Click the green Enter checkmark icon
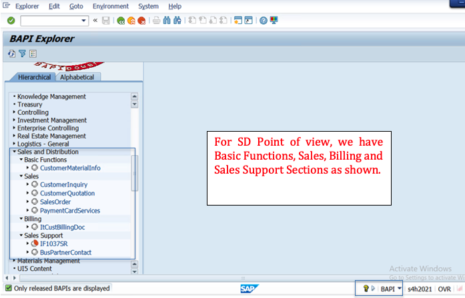Viewport: 465px width, 298px height. click(x=11, y=21)
